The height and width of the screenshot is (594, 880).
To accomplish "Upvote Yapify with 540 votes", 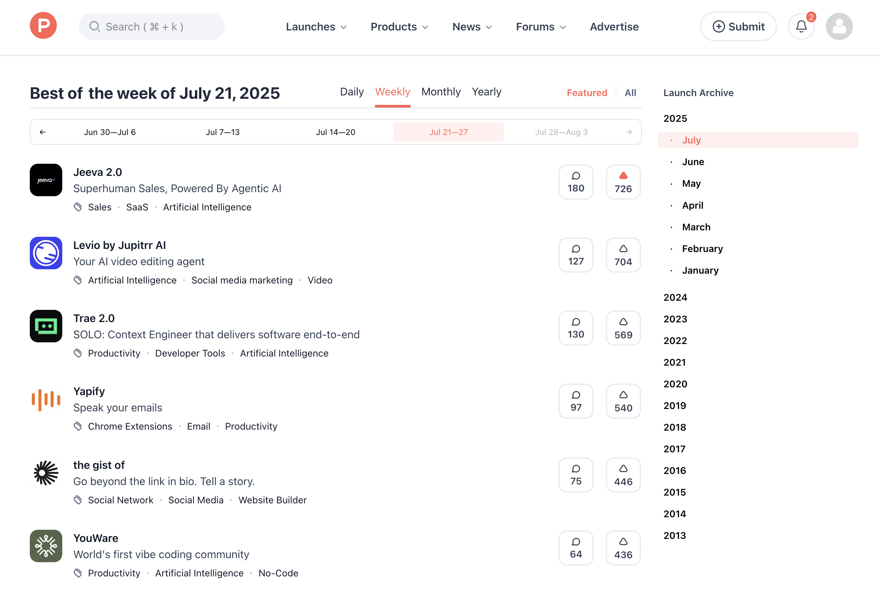I will click(x=623, y=402).
